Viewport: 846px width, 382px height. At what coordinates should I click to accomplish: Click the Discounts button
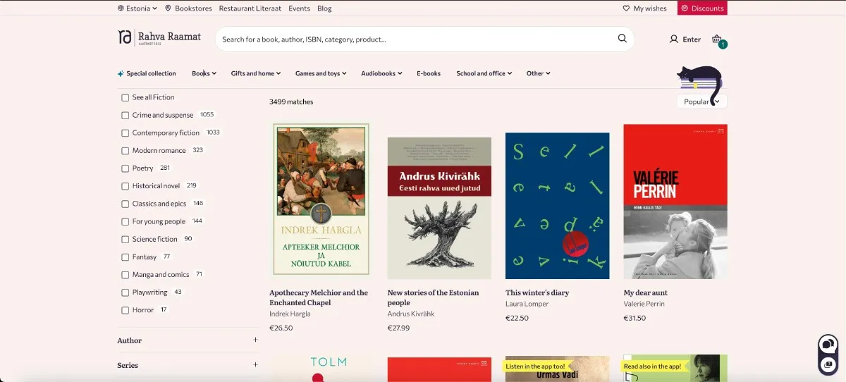(x=702, y=8)
